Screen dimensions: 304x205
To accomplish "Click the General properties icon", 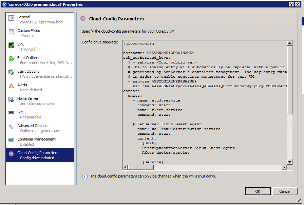I will [x=11, y=18].
